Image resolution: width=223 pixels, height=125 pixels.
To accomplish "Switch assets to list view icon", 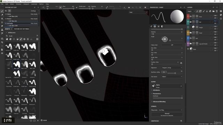I will 37,39.
